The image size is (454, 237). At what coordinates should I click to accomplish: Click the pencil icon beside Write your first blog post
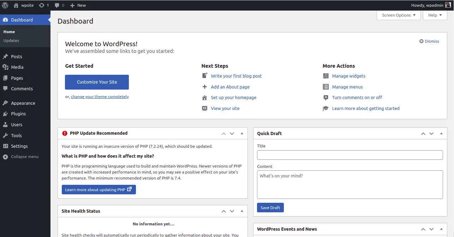[x=205, y=76]
